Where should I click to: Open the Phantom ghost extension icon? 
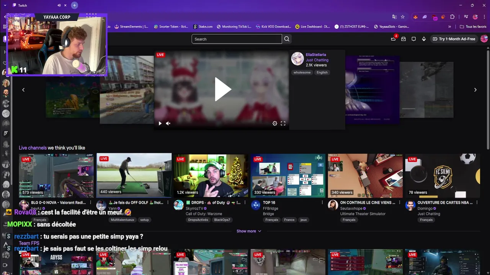click(x=425, y=17)
